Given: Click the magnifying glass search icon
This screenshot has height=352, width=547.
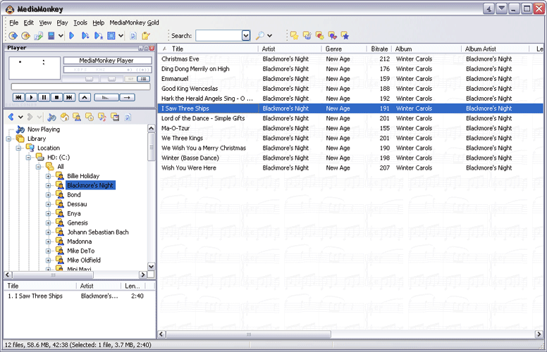Looking at the screenshot, I should 260,35.
